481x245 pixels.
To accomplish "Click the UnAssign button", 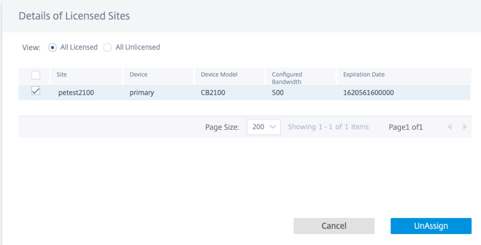I will [x=431, y=226].
